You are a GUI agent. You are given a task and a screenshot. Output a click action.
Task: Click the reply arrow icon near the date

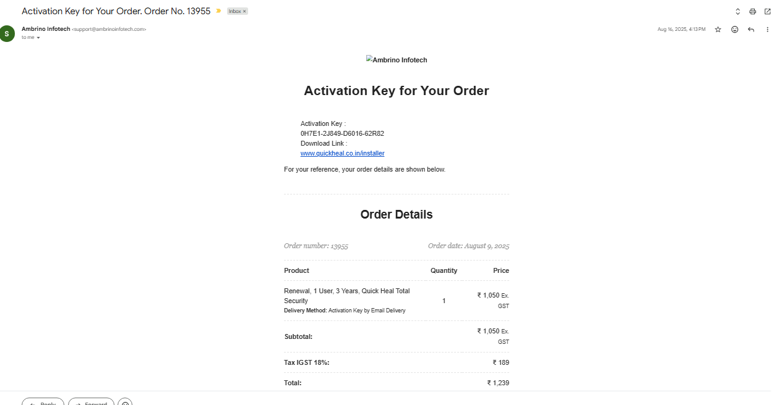pos(751,29)
